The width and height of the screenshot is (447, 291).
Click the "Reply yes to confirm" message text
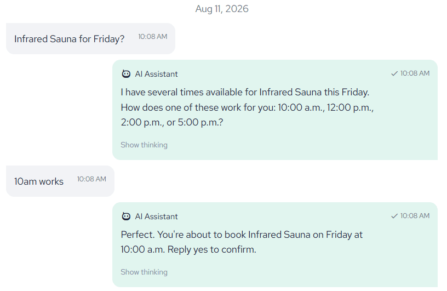[212, 249]
